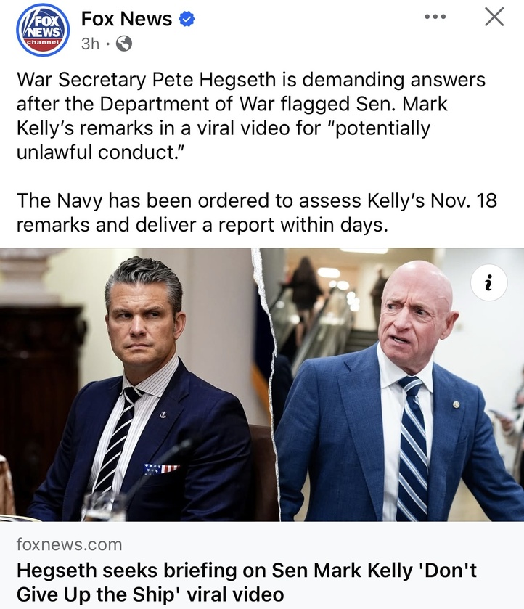The width and height of the screenshot is (524, 609).
Task: Dismiss the post with the X icon
Action: (x=494, y=17)
